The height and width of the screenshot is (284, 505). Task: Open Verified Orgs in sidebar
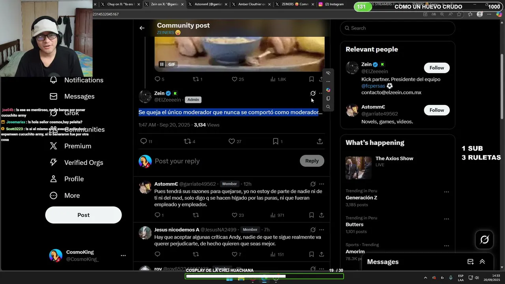coord(77,163)
